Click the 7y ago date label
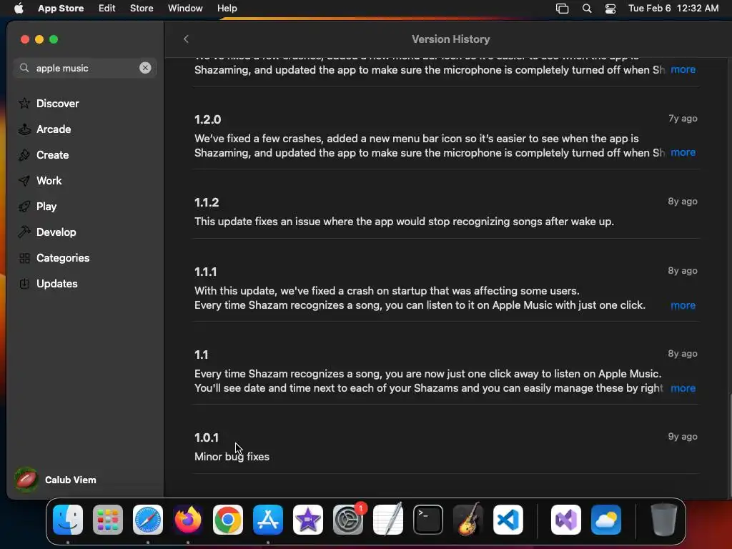 (683, 119)
